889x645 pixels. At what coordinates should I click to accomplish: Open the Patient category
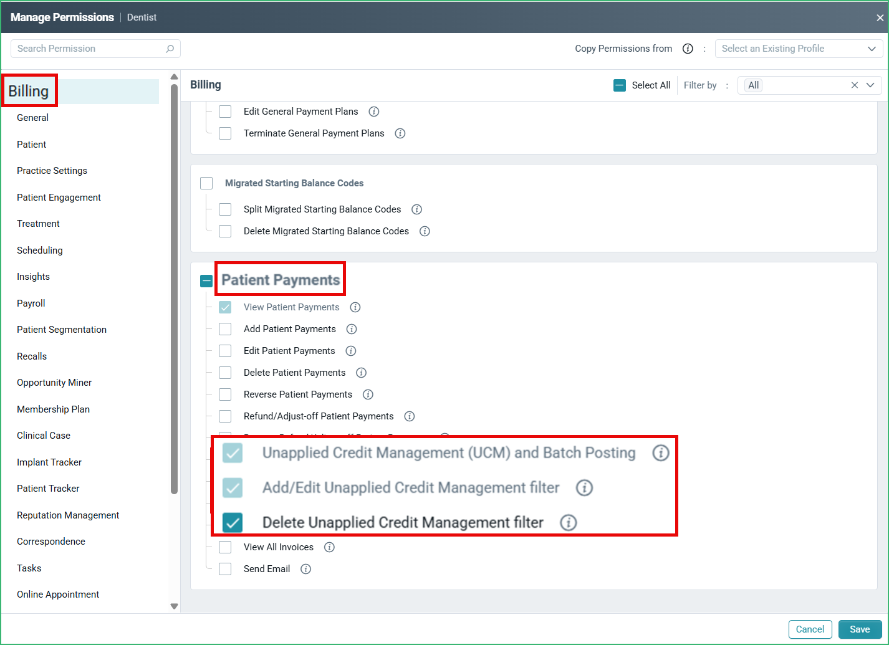(32, 145)
